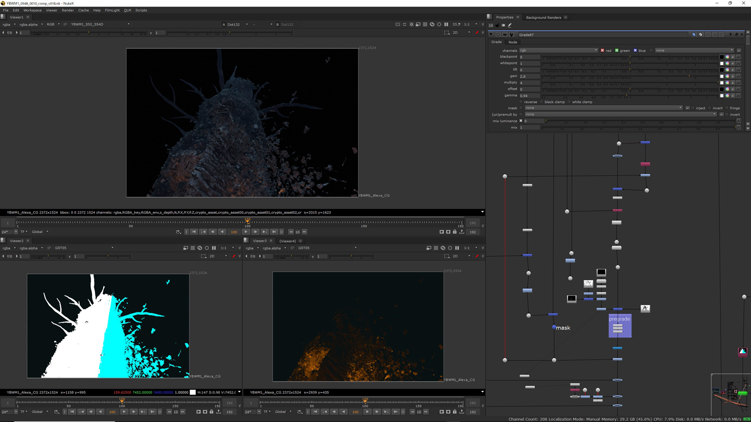Switch to the Node tab of Grade87
Viewport: 751px width, 422px height.
(x=513, y=42)
